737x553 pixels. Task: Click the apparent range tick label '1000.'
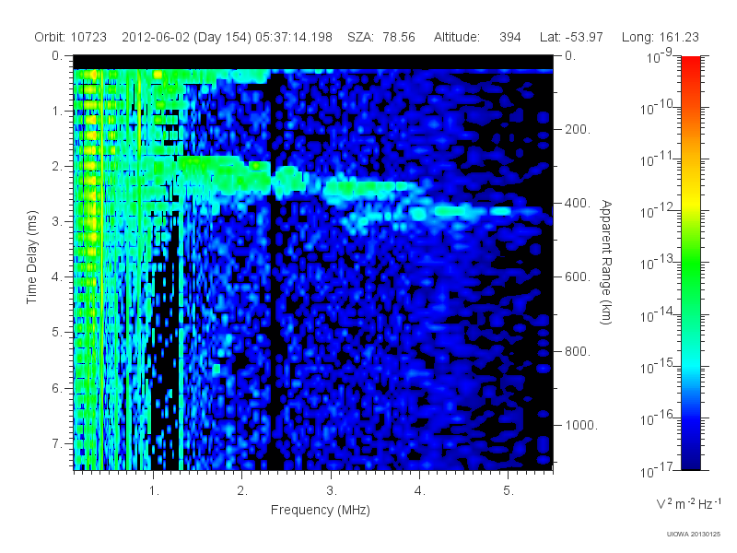click(581, 425)
